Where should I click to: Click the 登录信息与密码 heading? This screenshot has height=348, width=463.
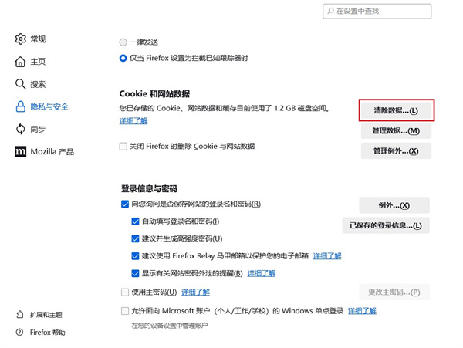pos(149,188)
